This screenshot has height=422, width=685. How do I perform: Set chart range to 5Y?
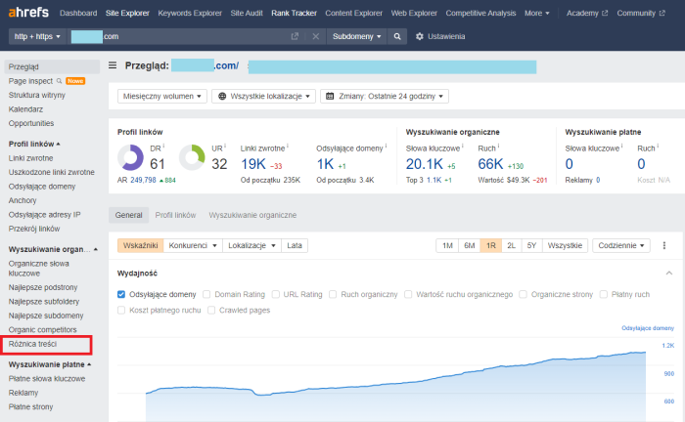point(531,246)
